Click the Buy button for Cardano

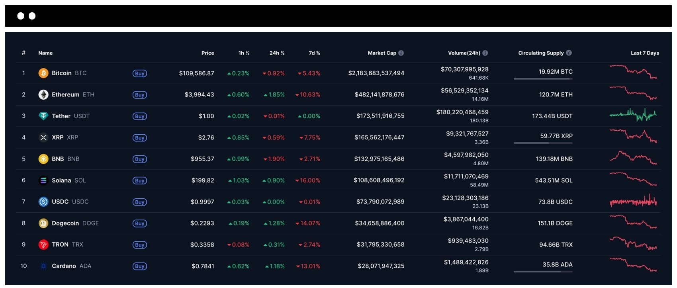coord(140,266)
